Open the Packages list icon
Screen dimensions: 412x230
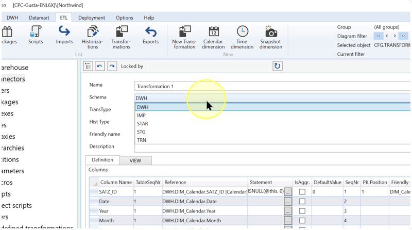click(8, 35)
